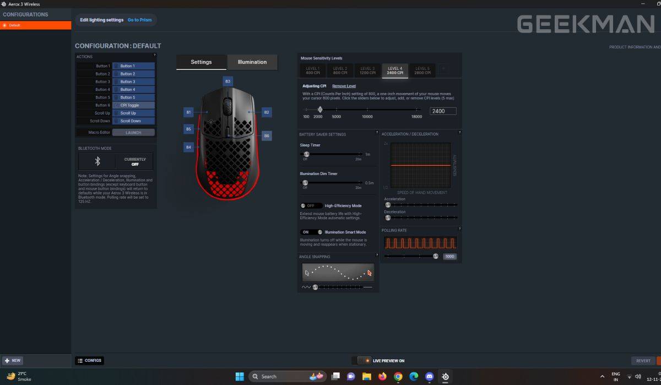Open Button 2 action dropdown

(133, 74)
